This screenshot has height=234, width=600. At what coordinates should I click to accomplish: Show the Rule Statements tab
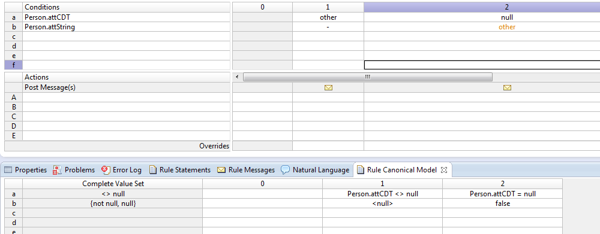point(180,170)
